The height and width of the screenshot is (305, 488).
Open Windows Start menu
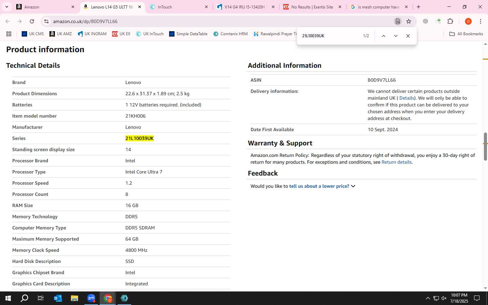(8, 298)
